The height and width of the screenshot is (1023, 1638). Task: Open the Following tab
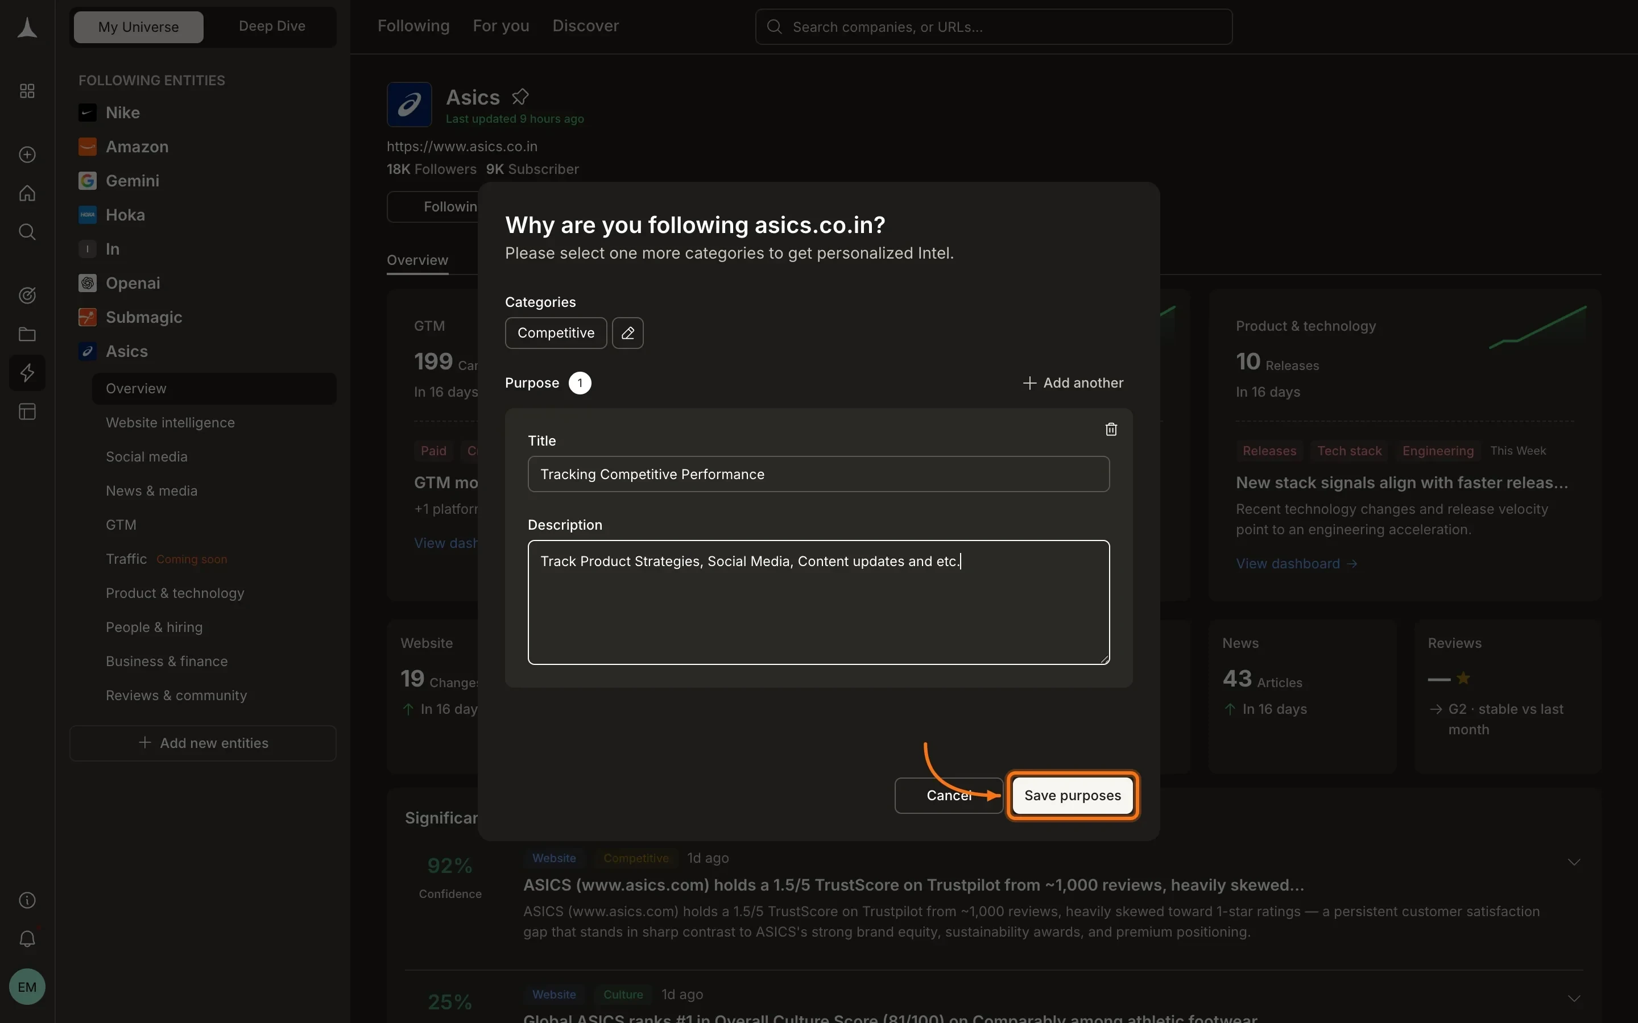[413, 26]
